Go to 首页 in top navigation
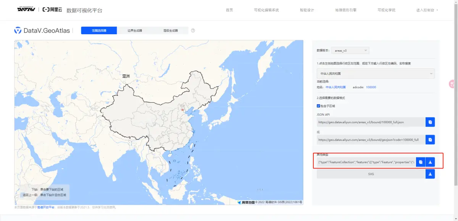The image size is (458, 221). [229, 10]
